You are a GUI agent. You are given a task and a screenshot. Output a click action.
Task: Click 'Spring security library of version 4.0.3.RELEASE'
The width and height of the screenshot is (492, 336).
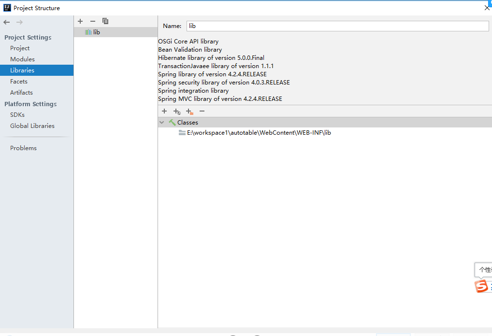click(x=224, y=83)
